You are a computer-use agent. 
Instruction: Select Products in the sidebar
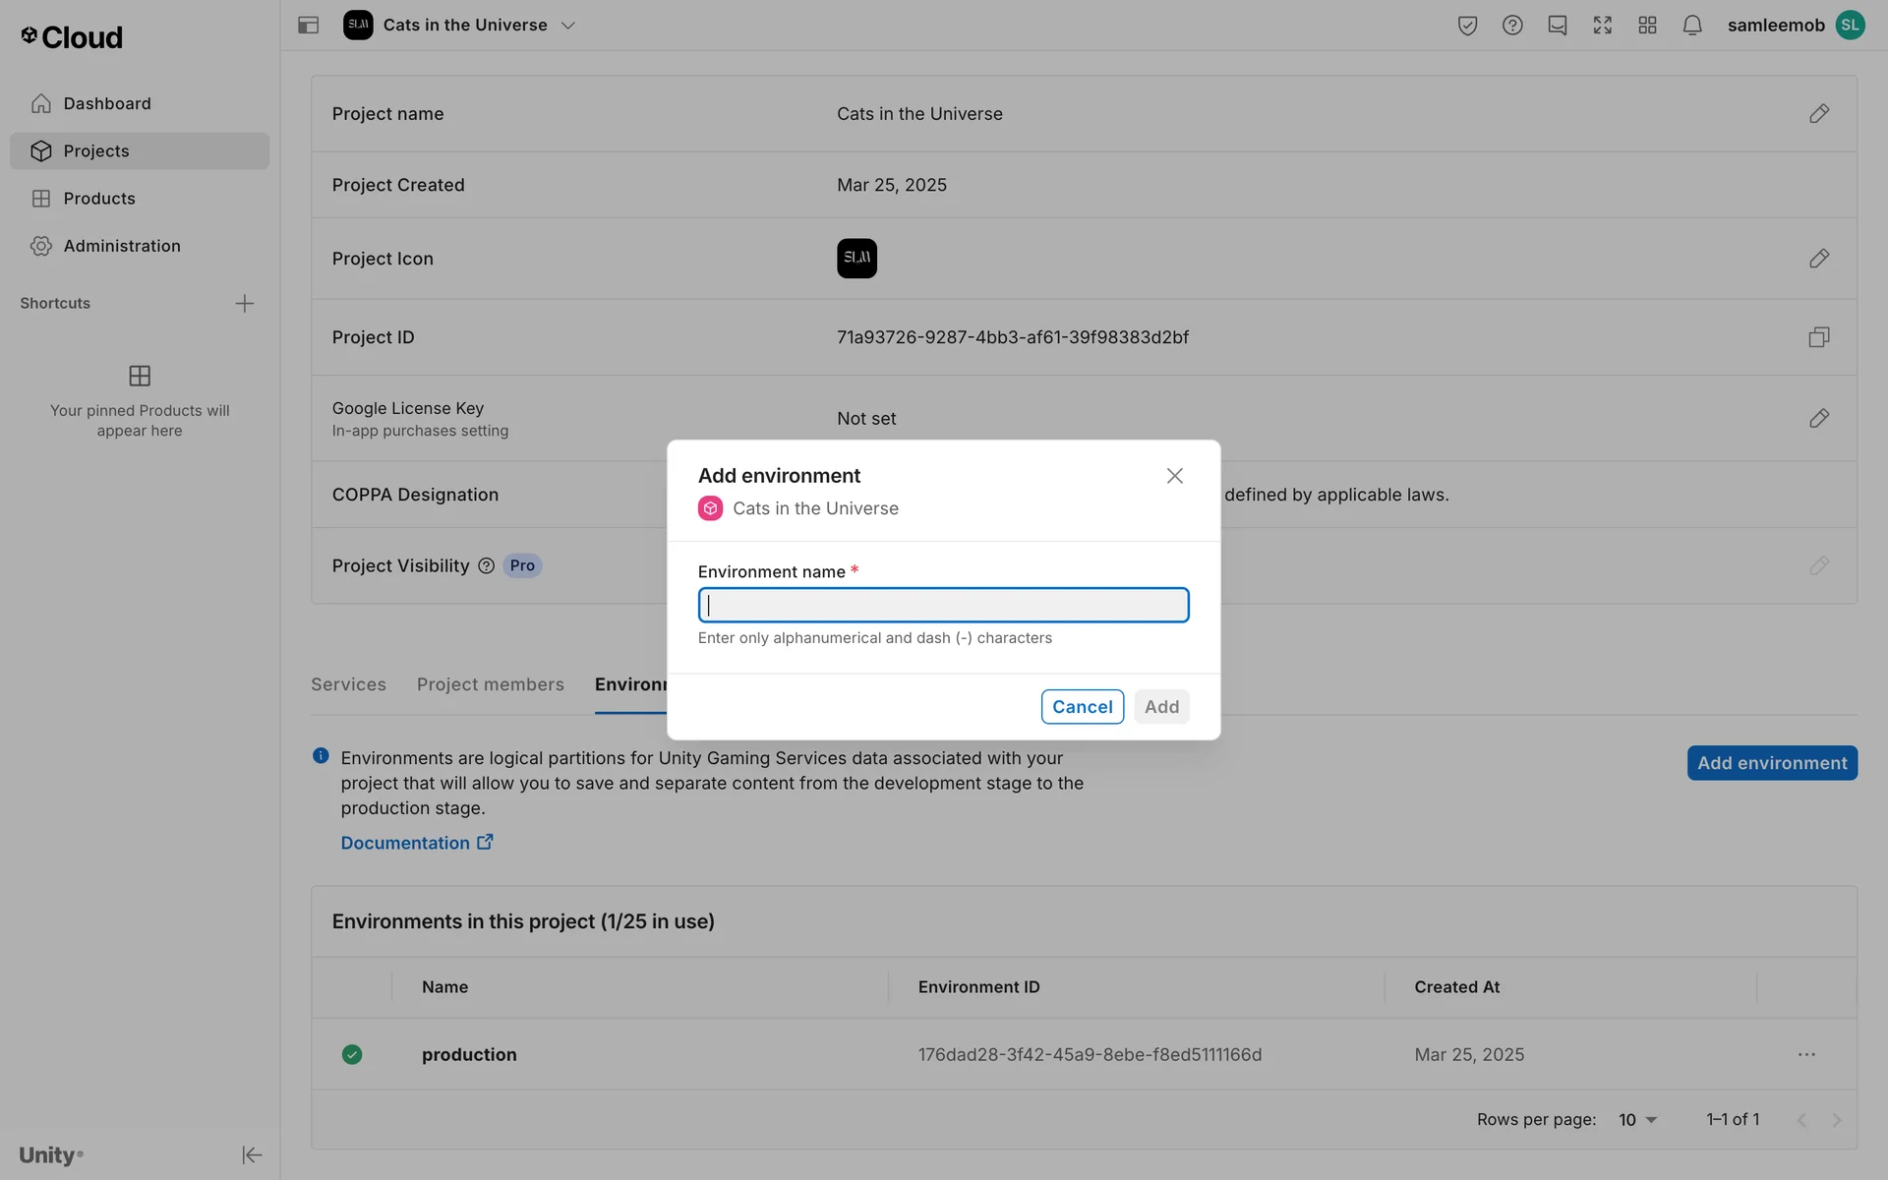99,199
